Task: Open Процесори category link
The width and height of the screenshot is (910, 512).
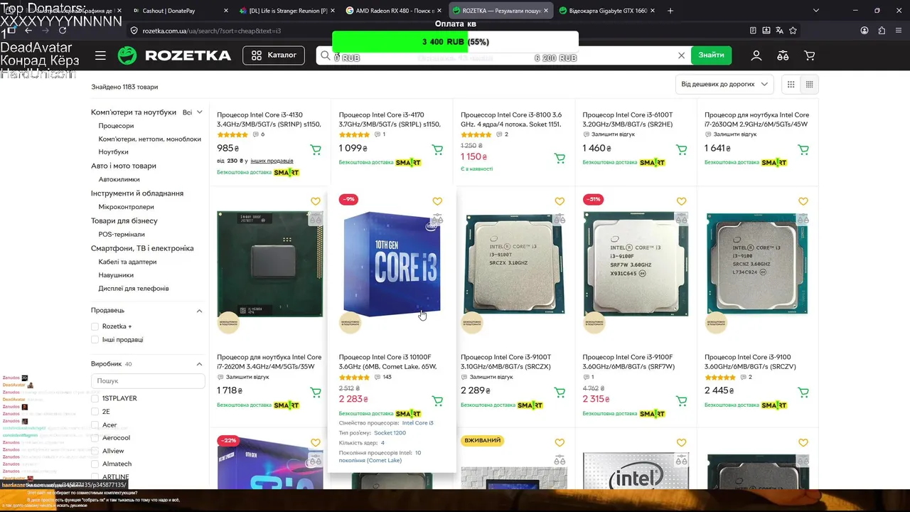Action: 116,126
